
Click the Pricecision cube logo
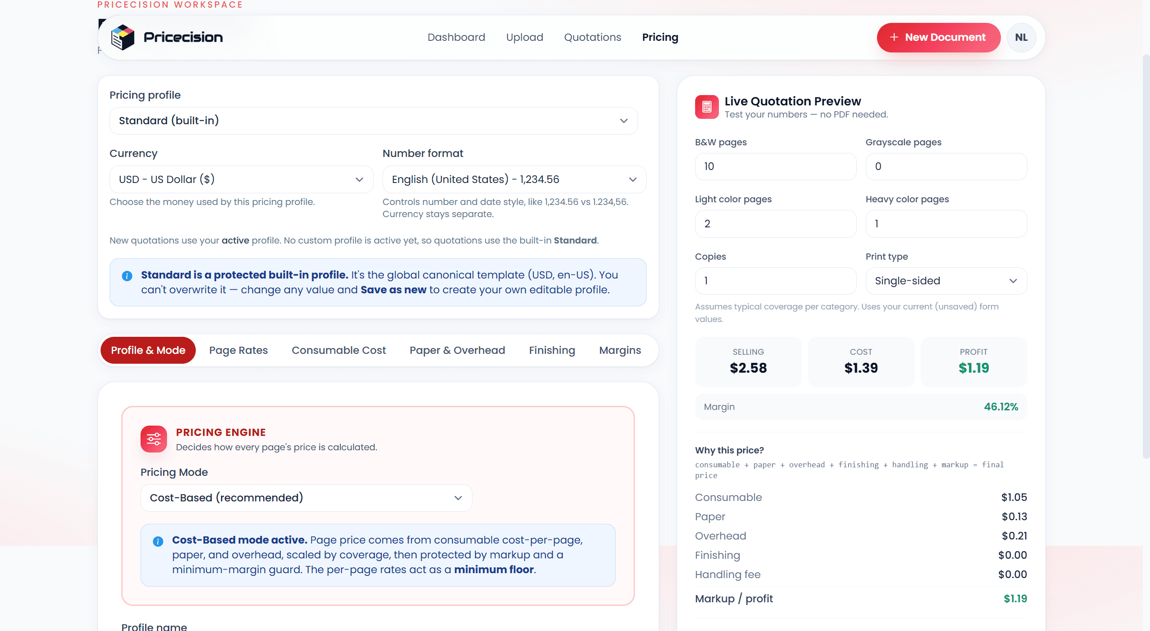123,37
